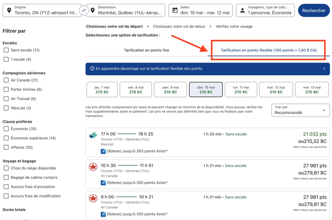Tick the Affaires class checkbox
The height and width of the screenshot is (220, 332).
click(6, 147)
